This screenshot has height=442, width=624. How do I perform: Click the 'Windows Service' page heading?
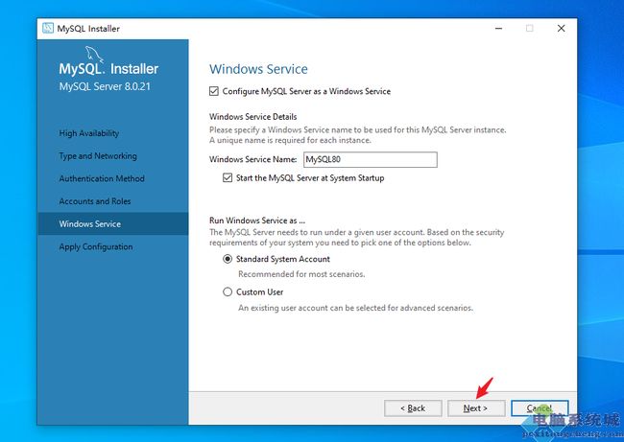pos(258,69)
